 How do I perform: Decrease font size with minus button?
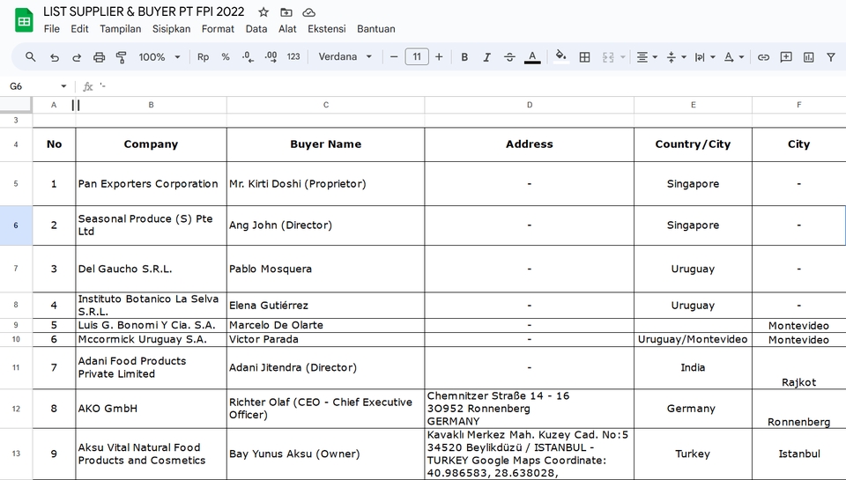pyautogui.click(x=394, y=56)
